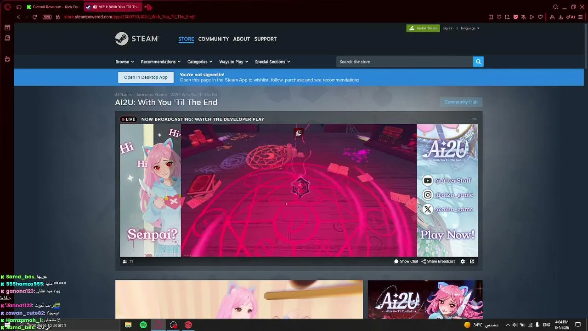Pop out the broadcast video
Screen dimensions: 588x331
coord(299,133)
